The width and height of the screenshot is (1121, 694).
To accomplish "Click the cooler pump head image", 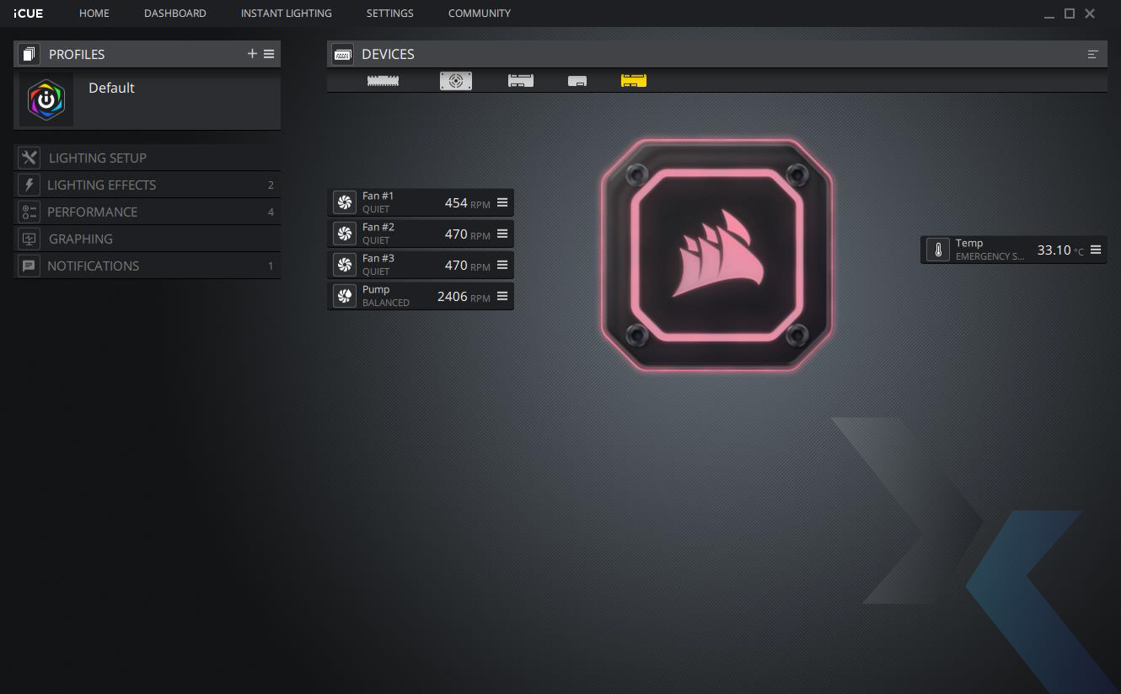I will 716,254.
